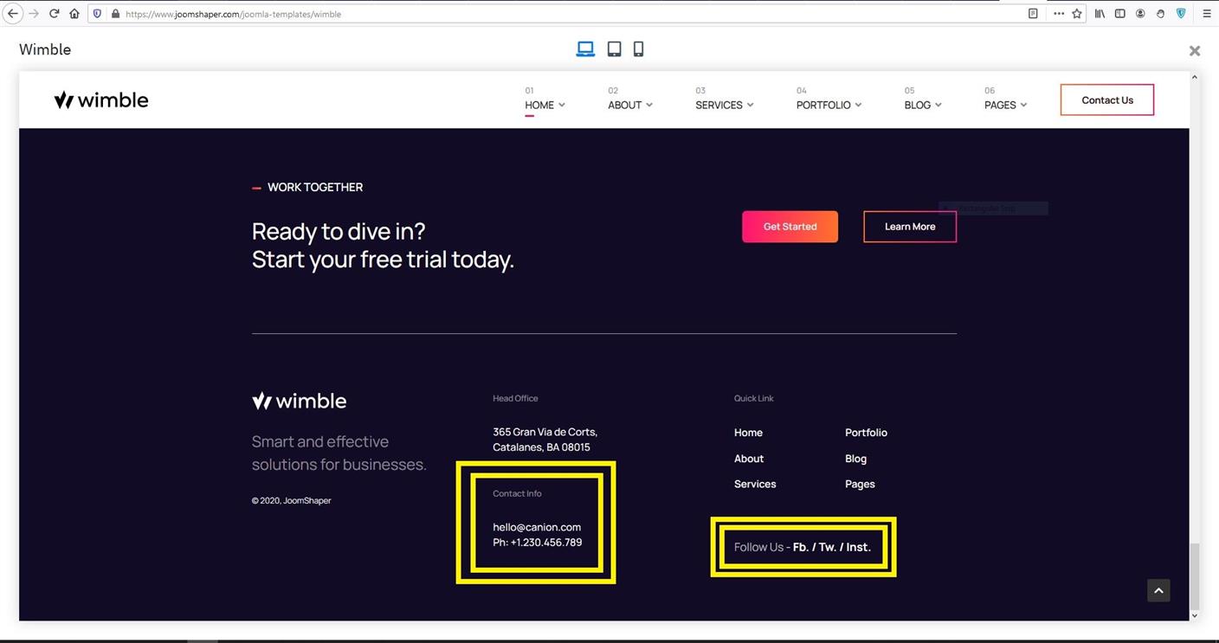The height and width of the screenshot is (643, 1219).
Task: Click the scroll-to-top arrow button
Action: pyautogui.click(x=1158, y=590)
